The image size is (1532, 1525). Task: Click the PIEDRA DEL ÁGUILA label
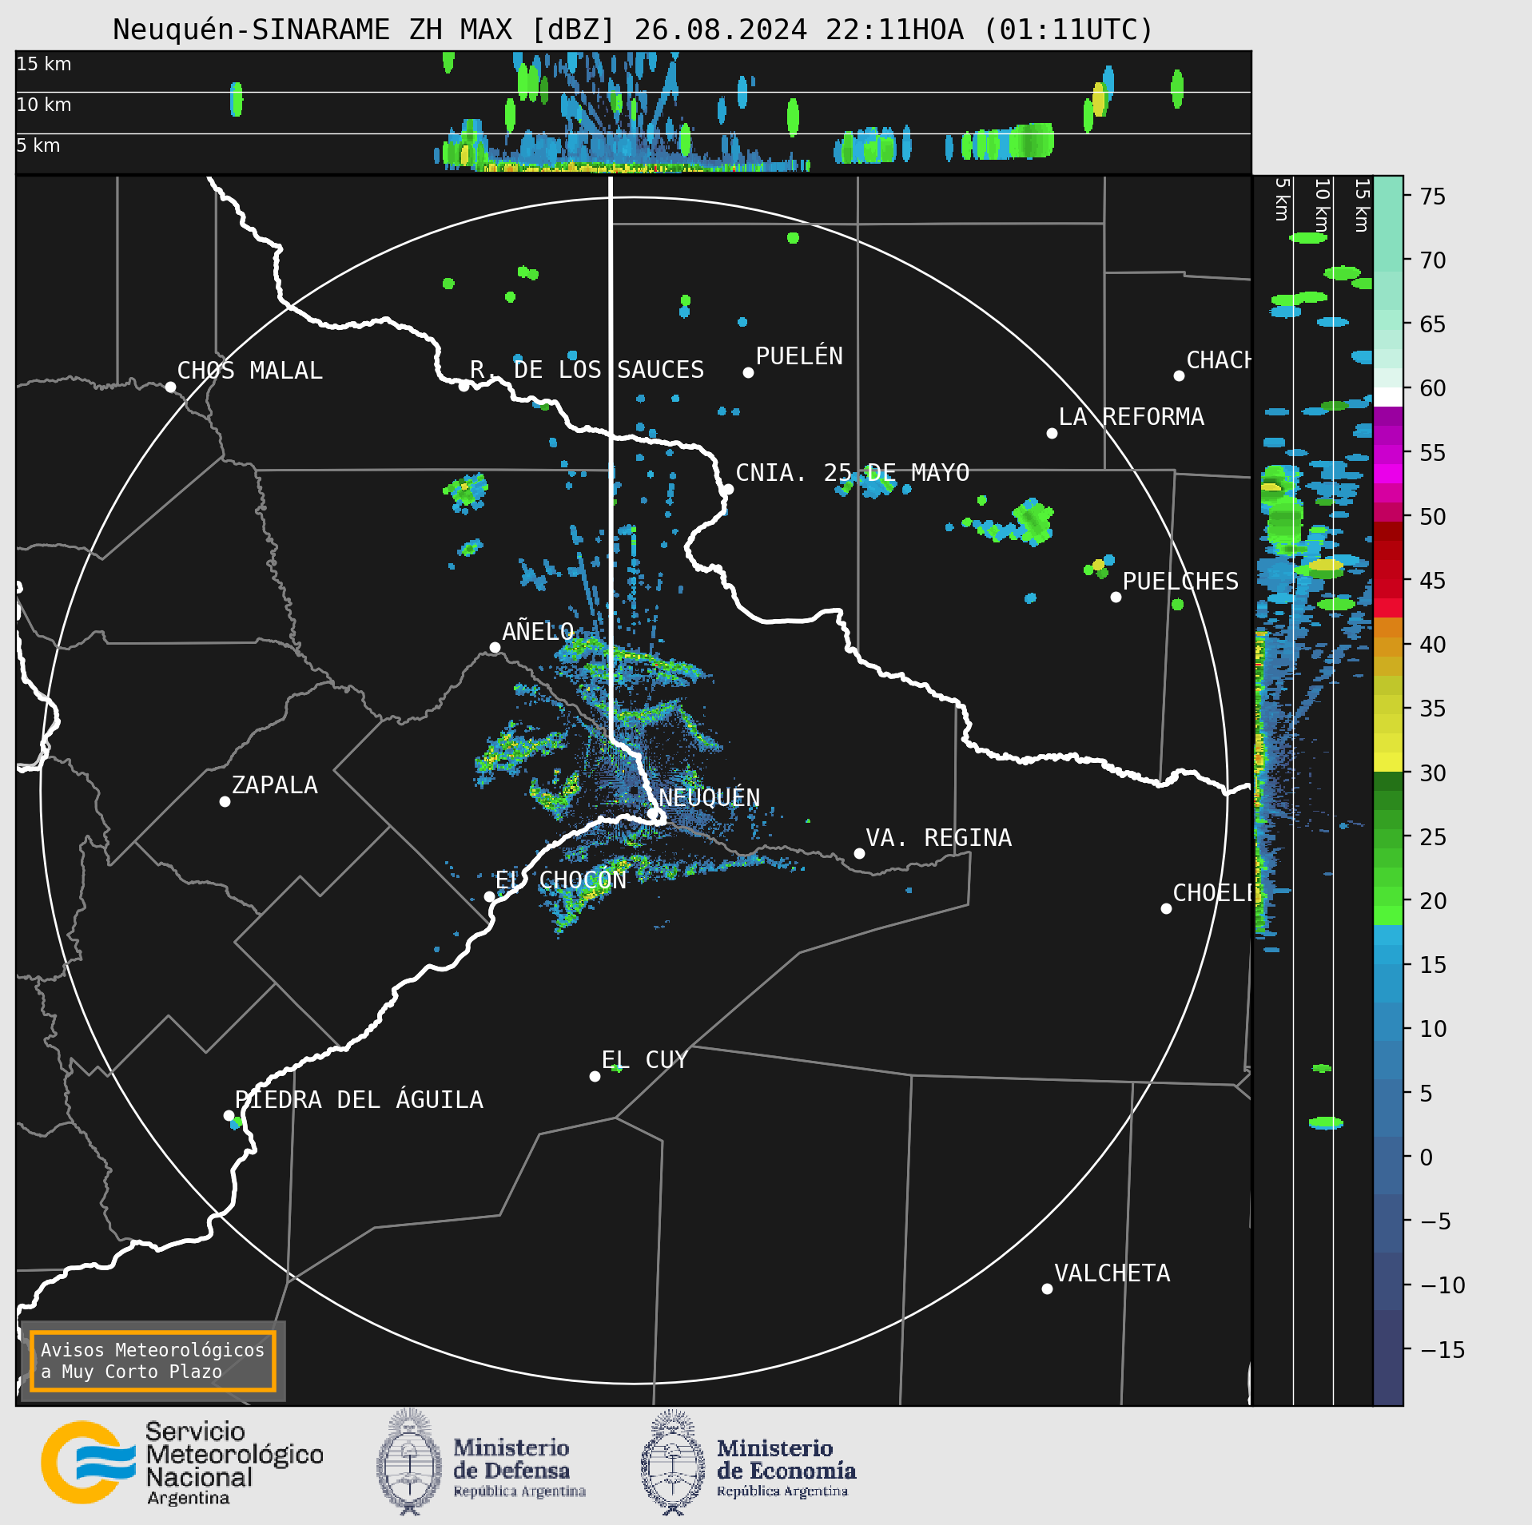click(x=359, y=1099)
